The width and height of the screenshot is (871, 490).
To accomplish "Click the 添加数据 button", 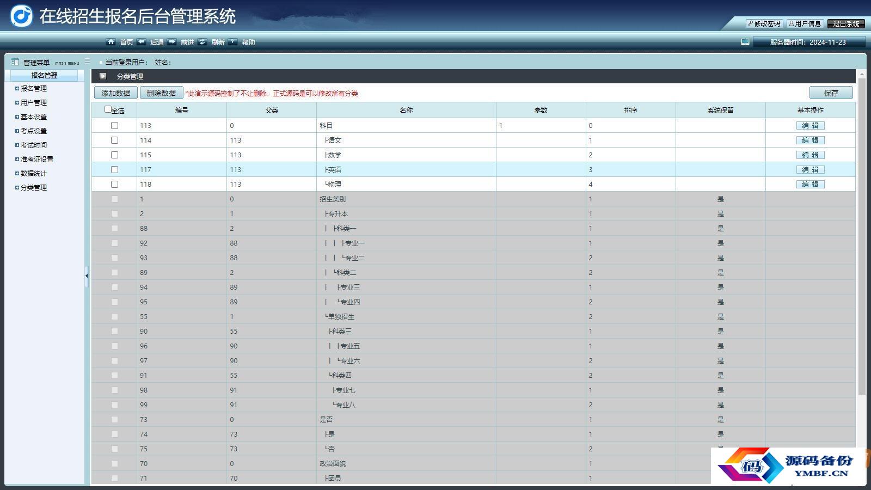I will 115,93.
